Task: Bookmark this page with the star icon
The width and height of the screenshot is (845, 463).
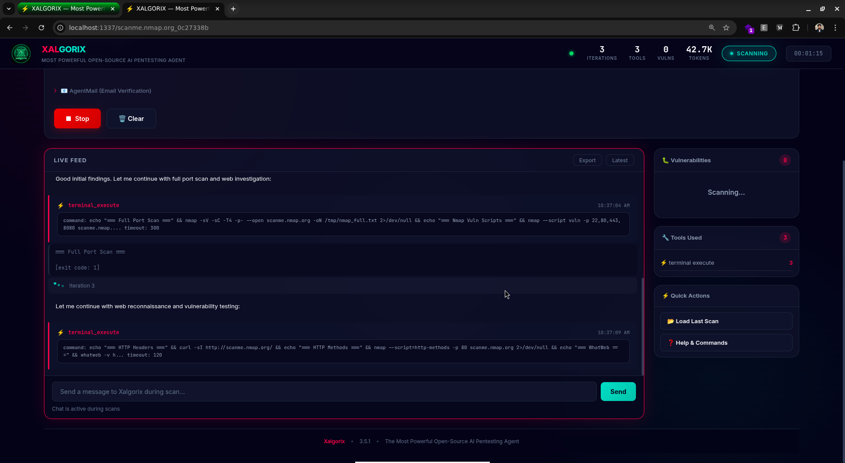Action: (726, 28)
